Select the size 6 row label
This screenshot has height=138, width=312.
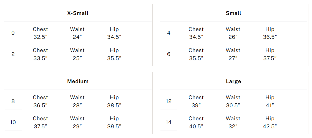[x=169, y=54]
